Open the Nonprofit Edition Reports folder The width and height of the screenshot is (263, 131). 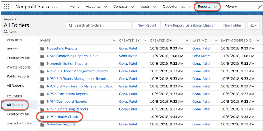pyautogui.click(x=67, y=64)
